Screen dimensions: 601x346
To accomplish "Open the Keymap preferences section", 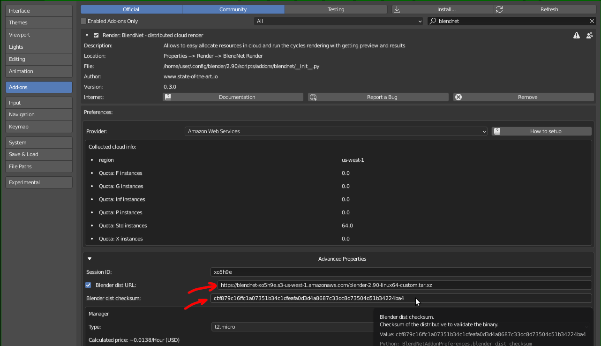I will [39, 127].
